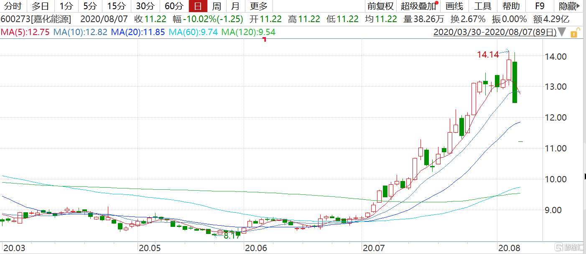586x254 pixels.
Task: Open the 帮助 help menu
Action: 511,6
